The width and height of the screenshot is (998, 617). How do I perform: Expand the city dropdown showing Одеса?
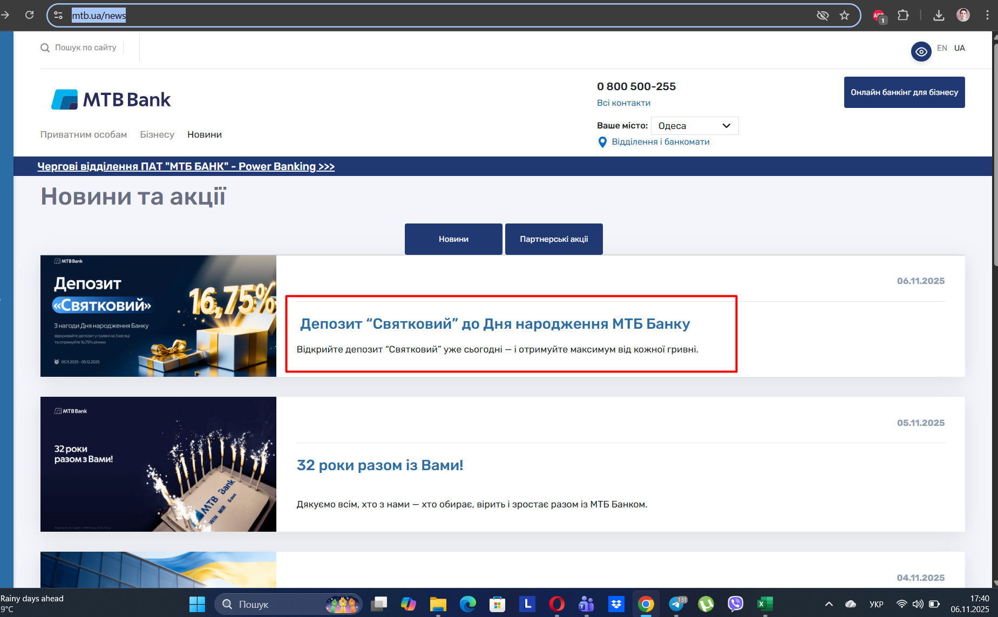click(x=695, y=126)
